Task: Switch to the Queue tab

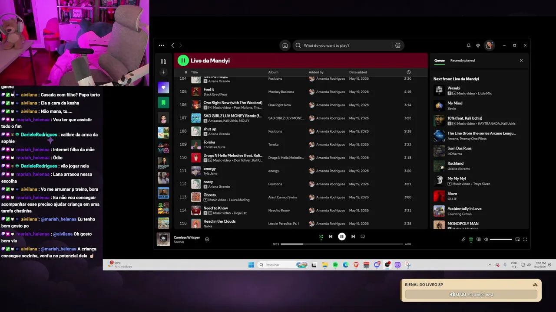Action: tap(440, 61)
